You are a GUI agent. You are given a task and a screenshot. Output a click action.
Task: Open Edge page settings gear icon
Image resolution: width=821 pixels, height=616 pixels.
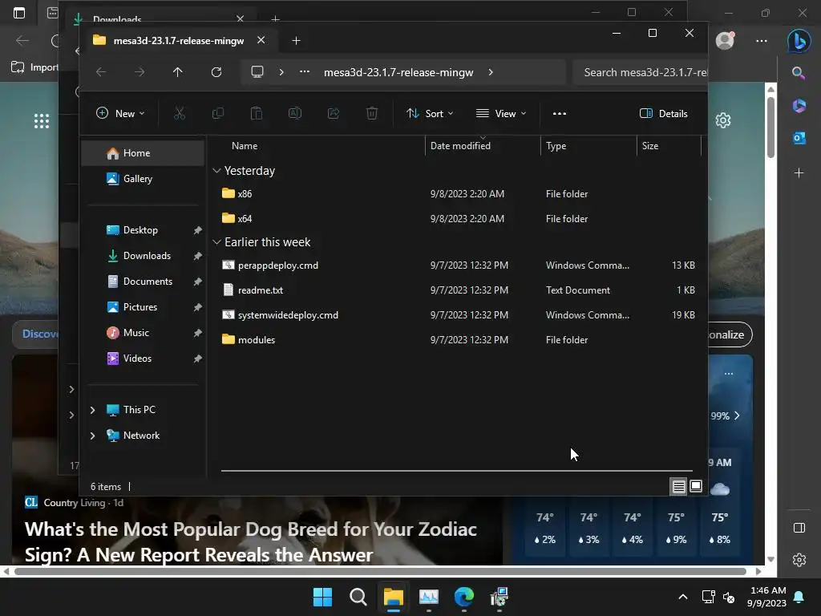pyautogui.click(x=723, y=120)
